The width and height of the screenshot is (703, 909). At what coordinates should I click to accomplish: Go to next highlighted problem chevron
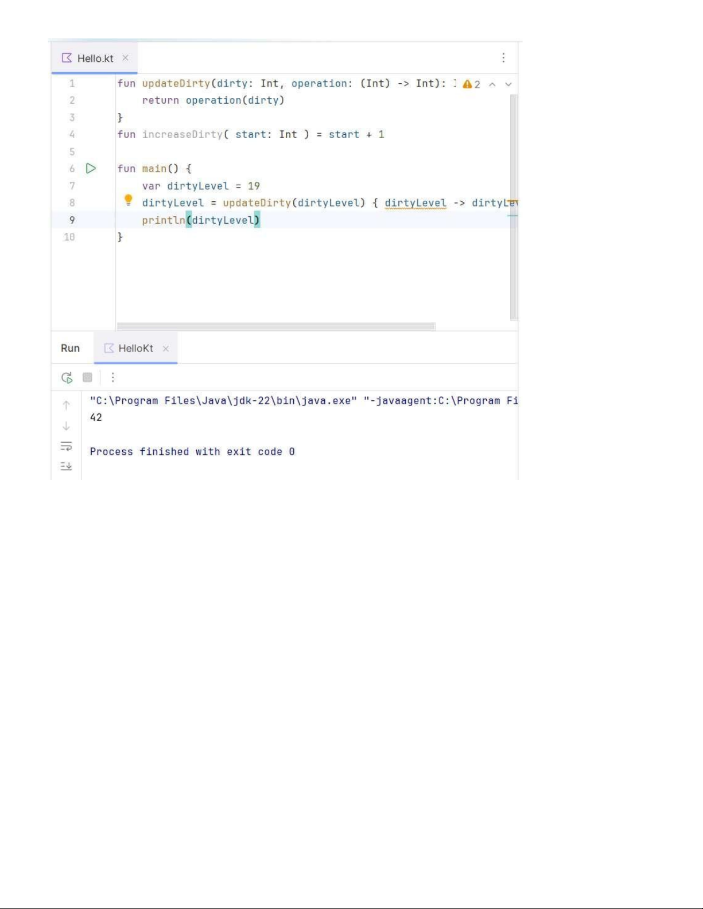(508, 84)
